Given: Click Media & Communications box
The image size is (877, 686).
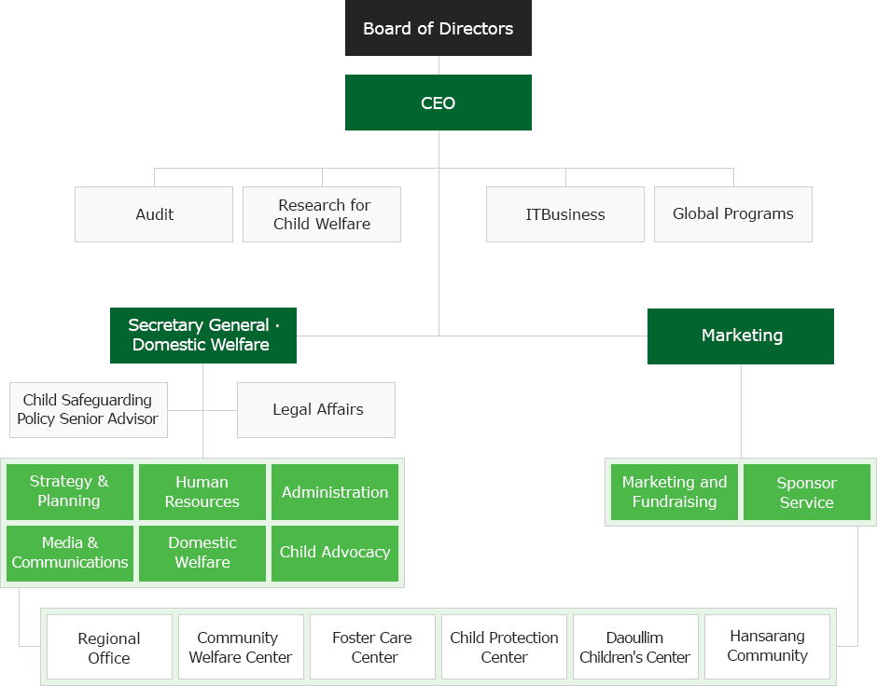Looking at the screenshot, I should point(69,553).
